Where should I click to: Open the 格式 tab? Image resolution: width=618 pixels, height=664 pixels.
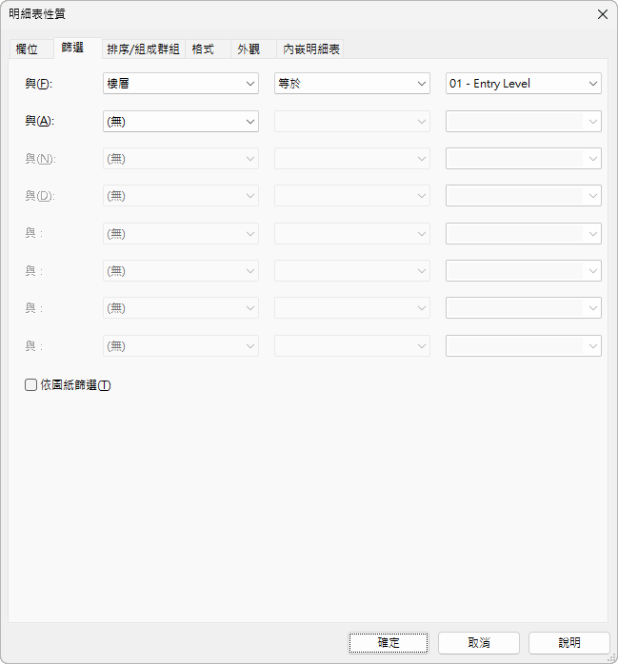click(203, 49)
